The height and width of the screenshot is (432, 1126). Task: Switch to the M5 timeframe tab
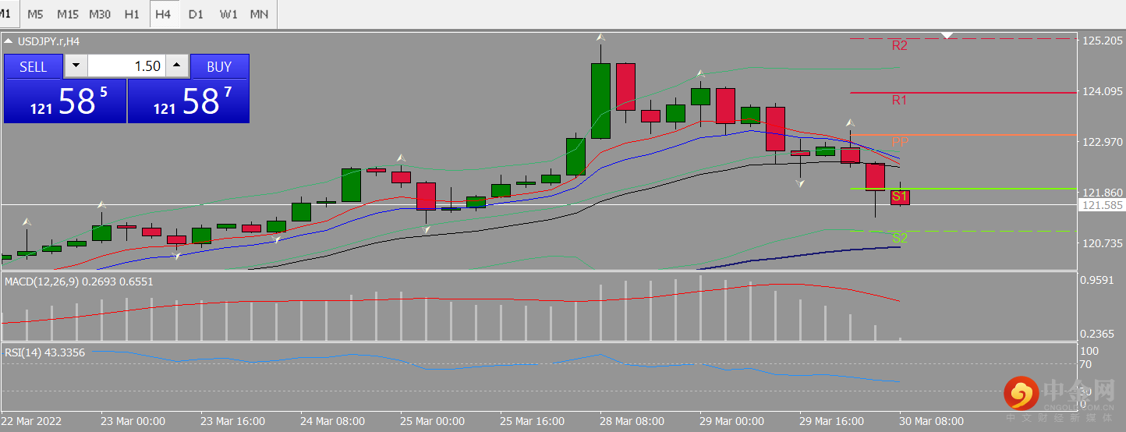(35, 14)
